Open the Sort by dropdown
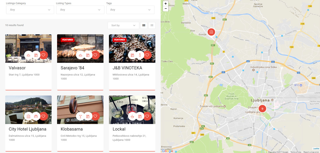320x153 pixels. coord(123,25)
